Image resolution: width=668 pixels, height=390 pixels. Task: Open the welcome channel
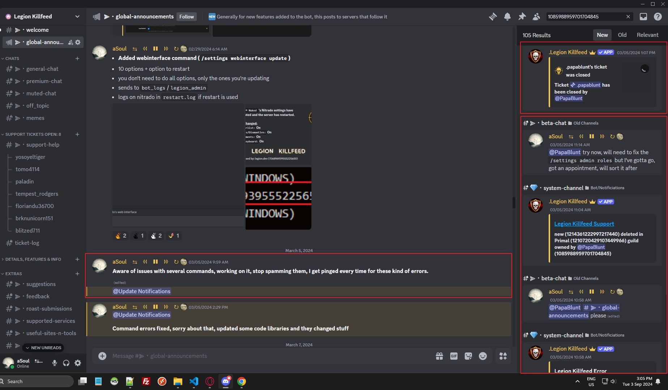[x=43, y=30]
